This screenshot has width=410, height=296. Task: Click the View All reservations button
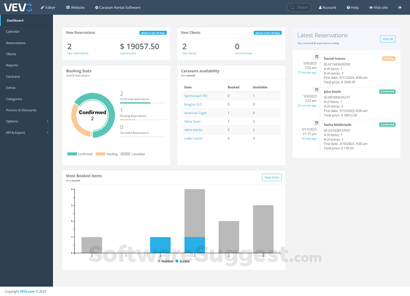point(387,39)
